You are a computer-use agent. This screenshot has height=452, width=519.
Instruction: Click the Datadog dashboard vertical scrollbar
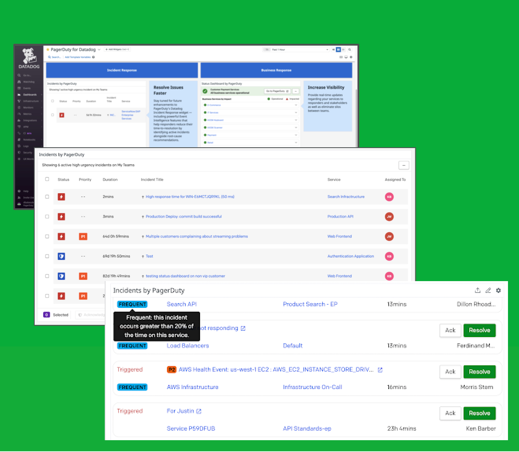[x=356, y=118]
